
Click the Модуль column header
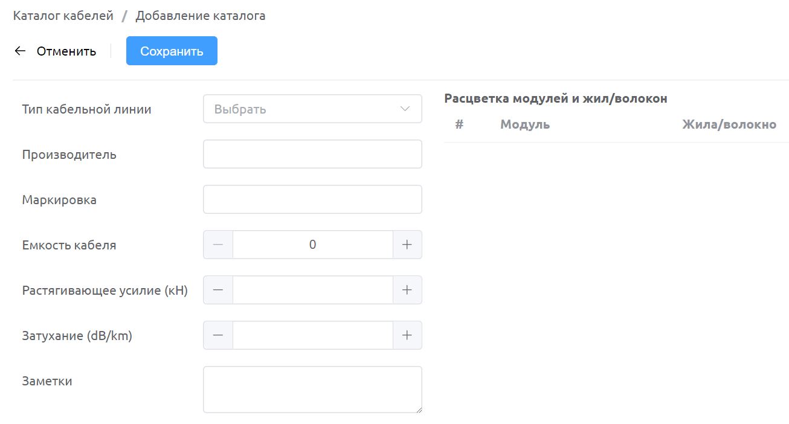click(x=525, y=124)
